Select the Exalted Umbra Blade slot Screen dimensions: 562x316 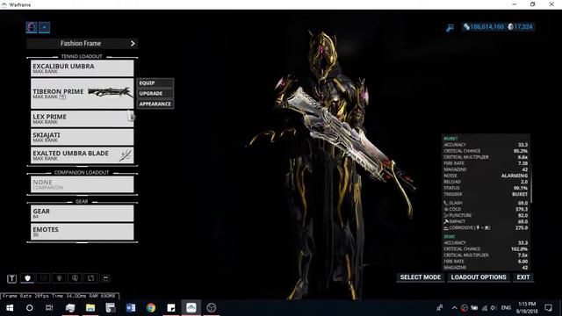82,155
